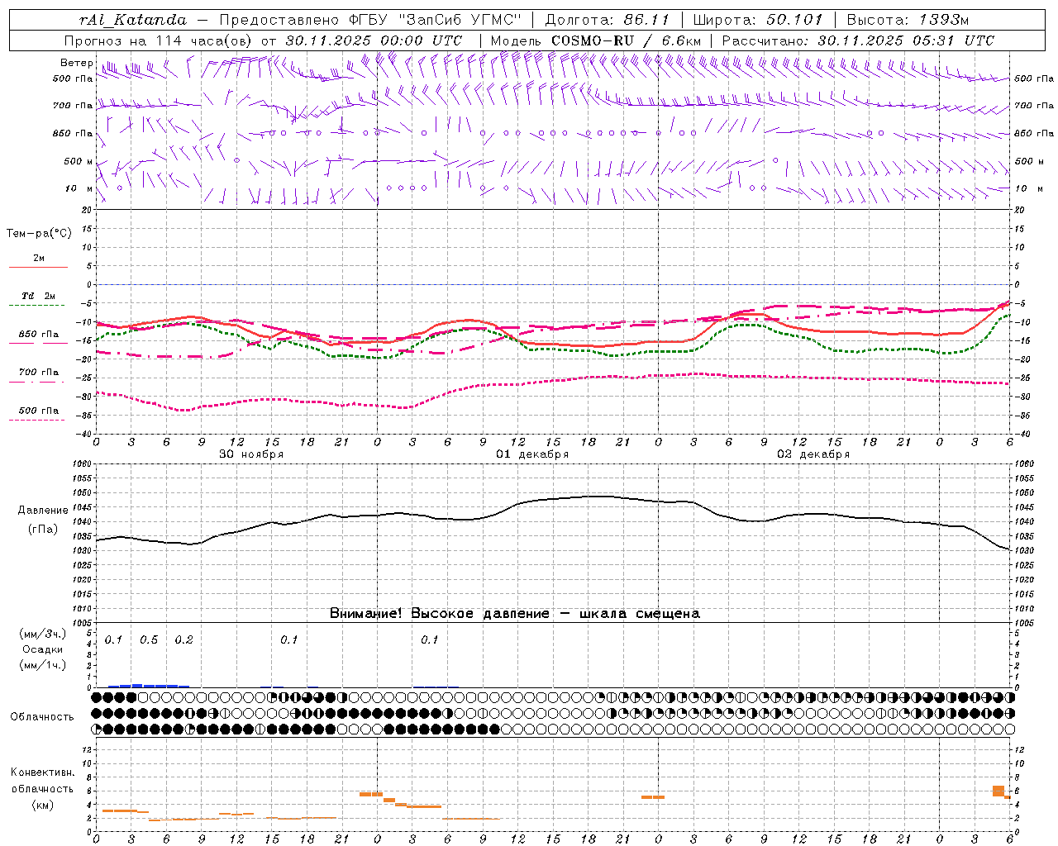
Task: Select the forecast line Прогноз на 114 часа(ов)
Action: [x=160, y=40]
